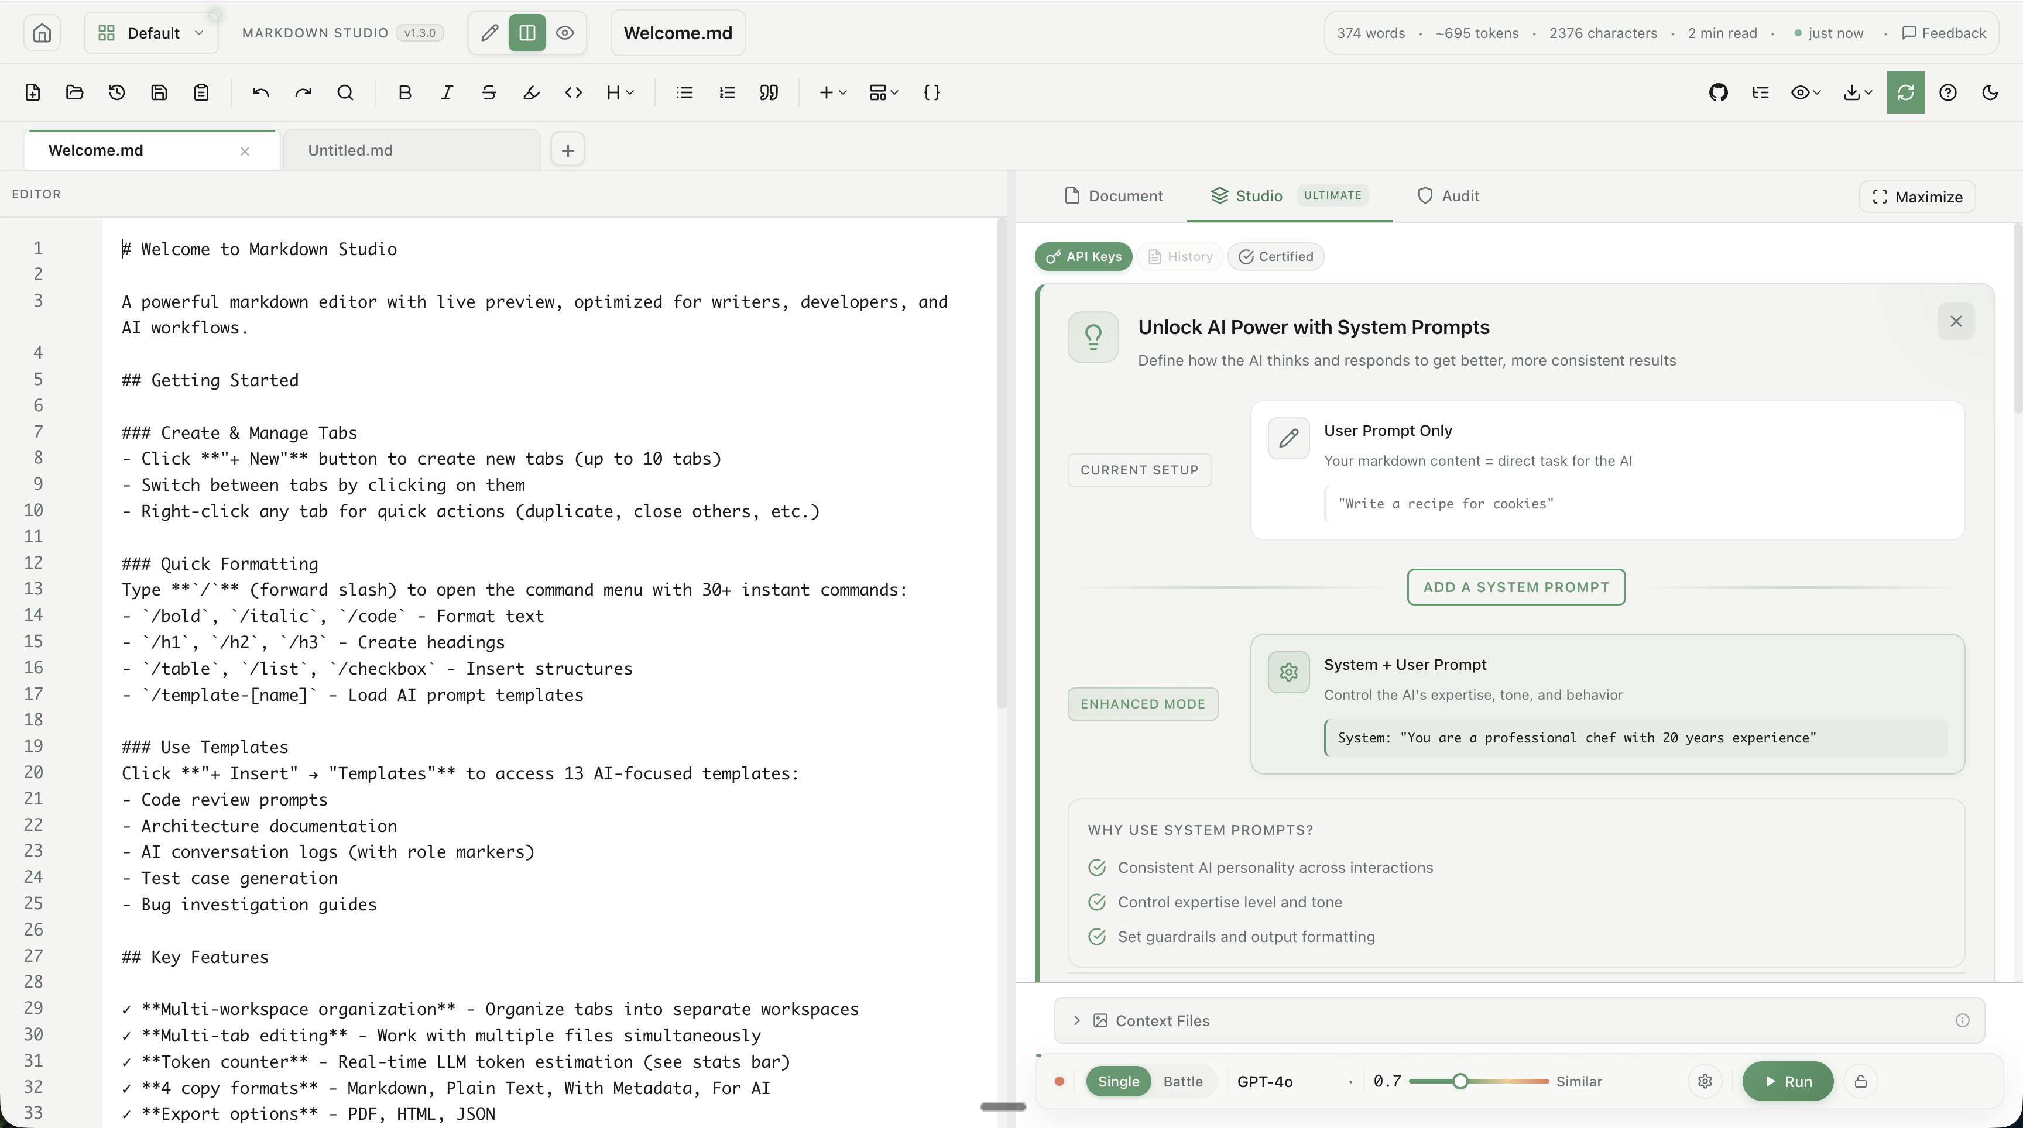Save the current document
This screenshot has height=1128, width=2023.
click(x=159, y=92)
